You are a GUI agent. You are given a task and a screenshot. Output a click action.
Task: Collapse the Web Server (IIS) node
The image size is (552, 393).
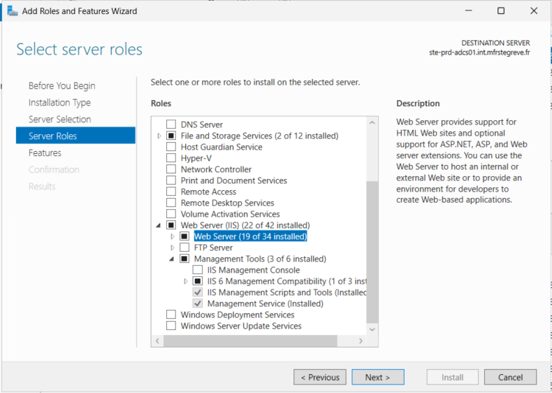pos(159,225)
